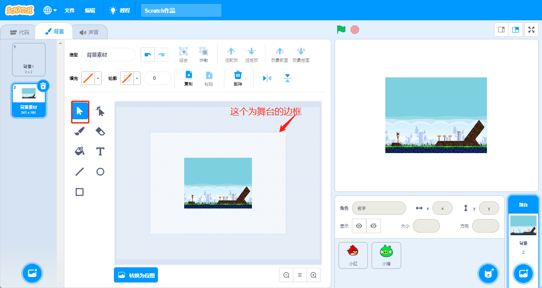Select the arrow Select tool

[x=80, y=111]
